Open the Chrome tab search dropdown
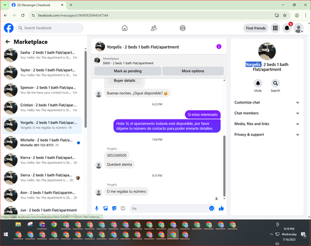Viewport: 311px width, 246px height. 5,5
